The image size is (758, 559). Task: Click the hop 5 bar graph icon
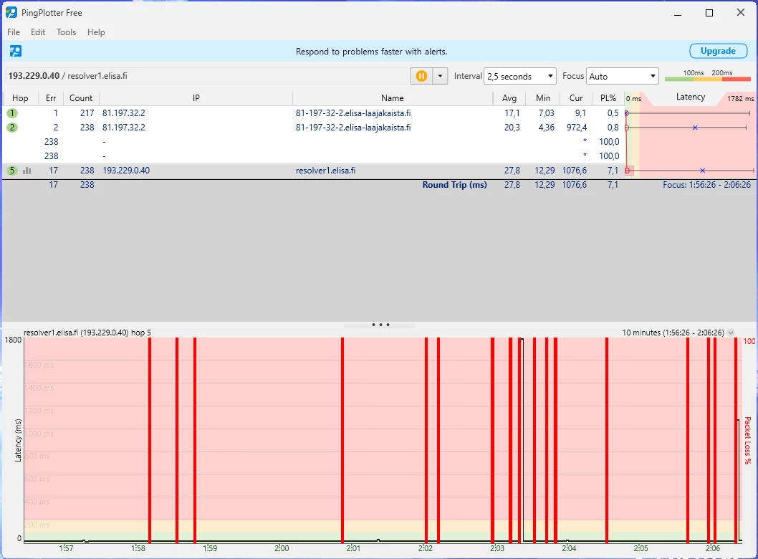[27, 171]
